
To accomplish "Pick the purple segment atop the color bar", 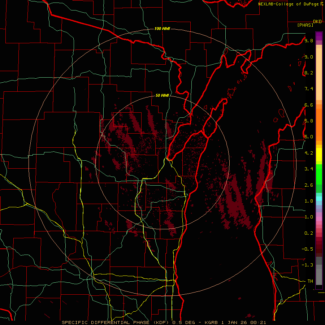I will click(x=319, y=36).
